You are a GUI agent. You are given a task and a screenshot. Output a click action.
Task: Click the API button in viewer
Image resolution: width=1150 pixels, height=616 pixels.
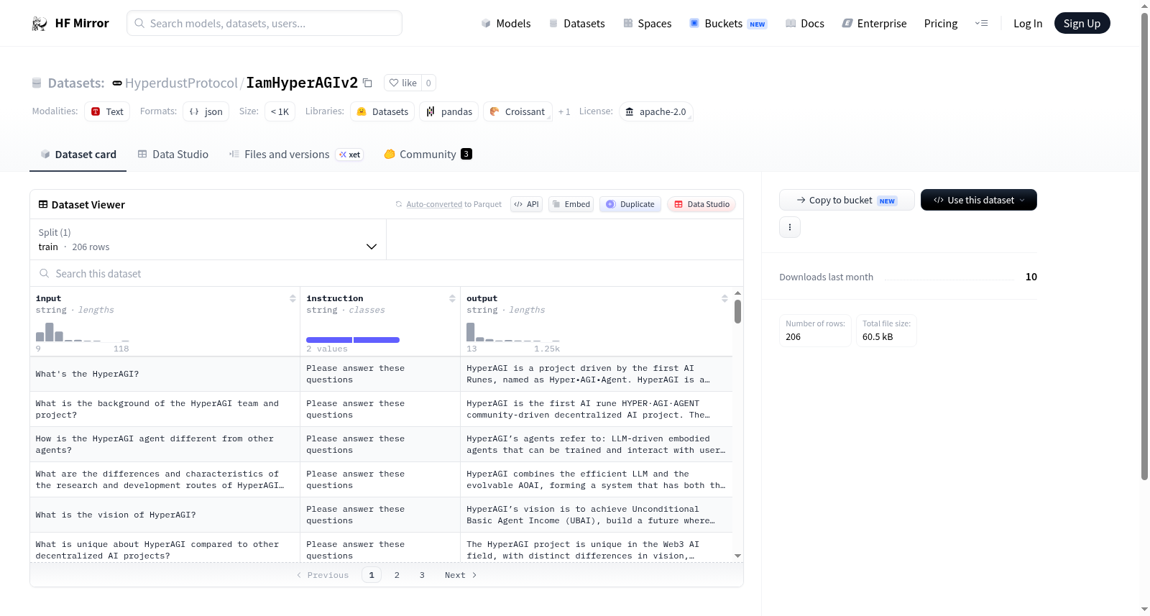526,204
